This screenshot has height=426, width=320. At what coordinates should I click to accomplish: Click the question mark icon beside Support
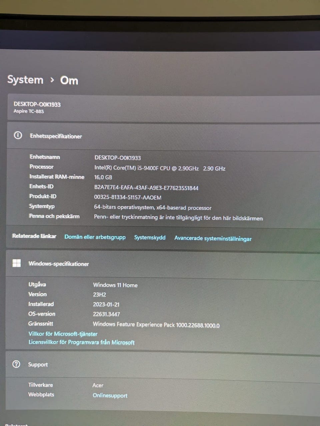point(16,364)
